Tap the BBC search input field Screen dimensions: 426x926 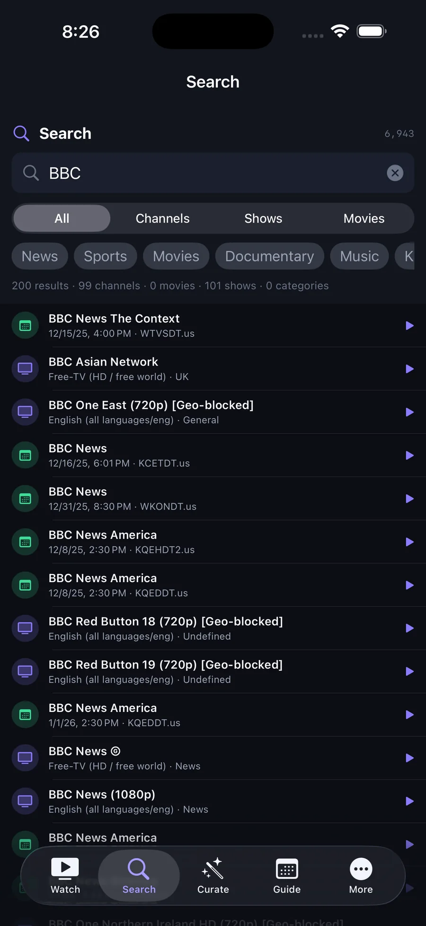point(213,173)
